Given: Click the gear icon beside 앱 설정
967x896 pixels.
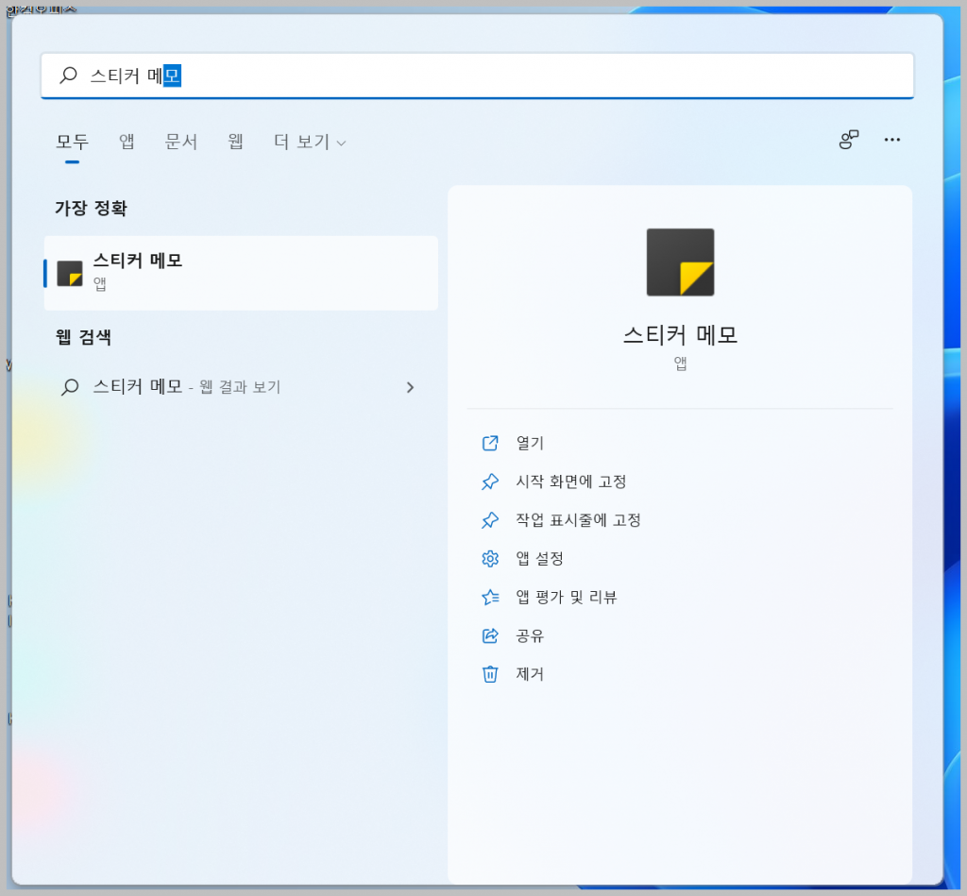Looking at the screenshot, I should (490, 559).
